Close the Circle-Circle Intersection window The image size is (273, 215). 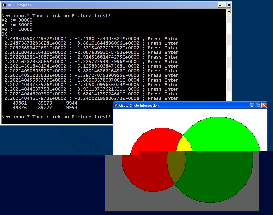tap(264, 105)
